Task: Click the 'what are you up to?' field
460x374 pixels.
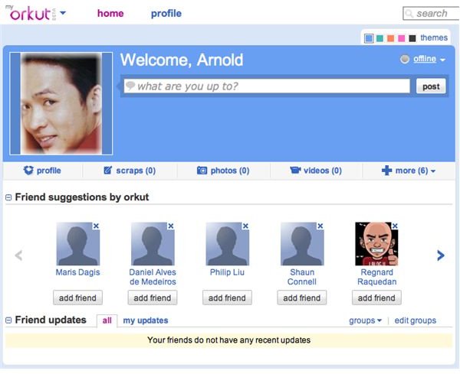Action: [x=267, y=86]
